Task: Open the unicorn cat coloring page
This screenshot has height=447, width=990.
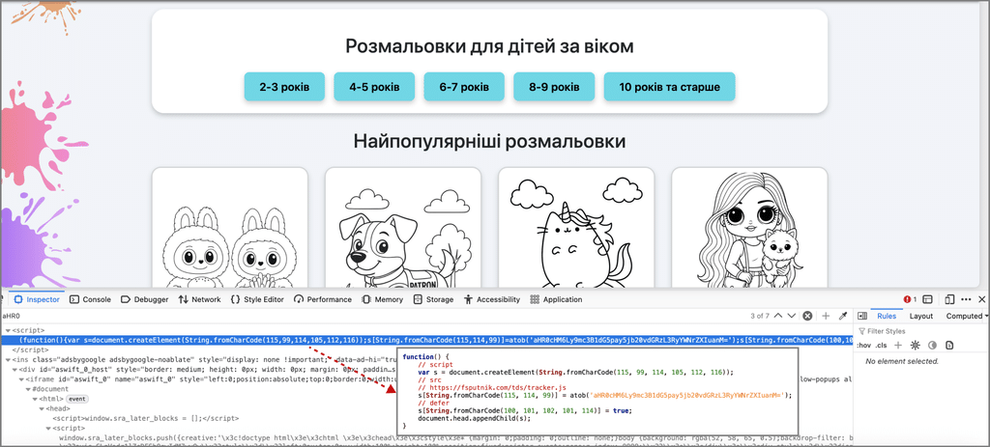Action: tap(576, 227)
